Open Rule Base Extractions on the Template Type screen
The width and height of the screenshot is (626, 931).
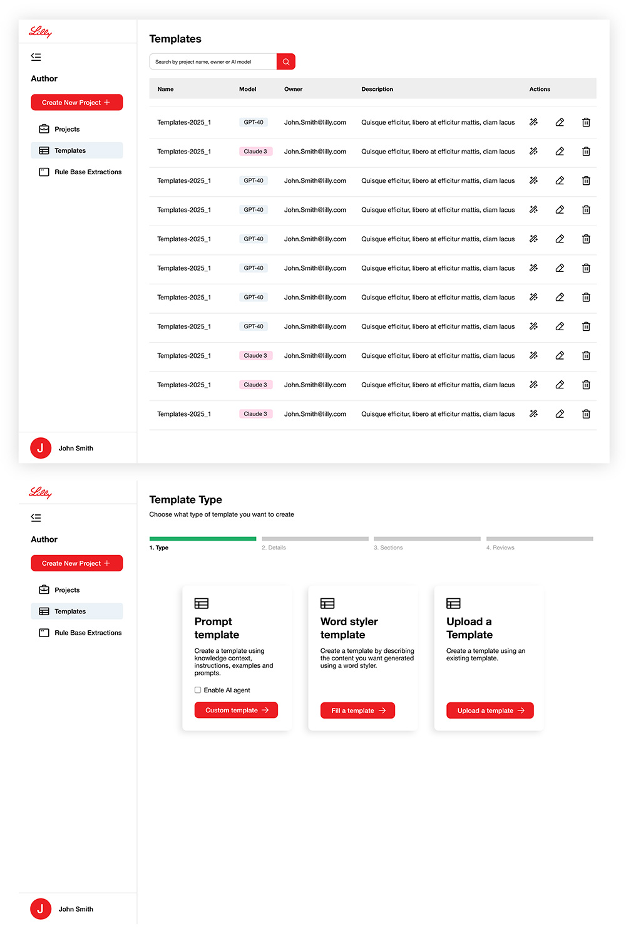point(88,633)
